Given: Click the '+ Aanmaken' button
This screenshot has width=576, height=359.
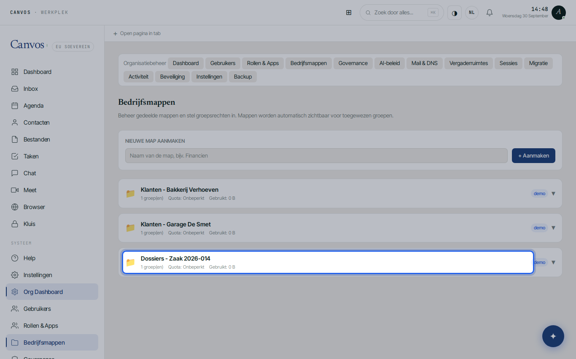Looking at the screenshot, I should (x=533, y=155).
